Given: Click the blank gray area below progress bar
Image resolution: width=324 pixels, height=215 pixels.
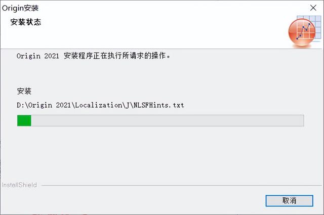Looking at the screenshot, I should click(161, 154).
